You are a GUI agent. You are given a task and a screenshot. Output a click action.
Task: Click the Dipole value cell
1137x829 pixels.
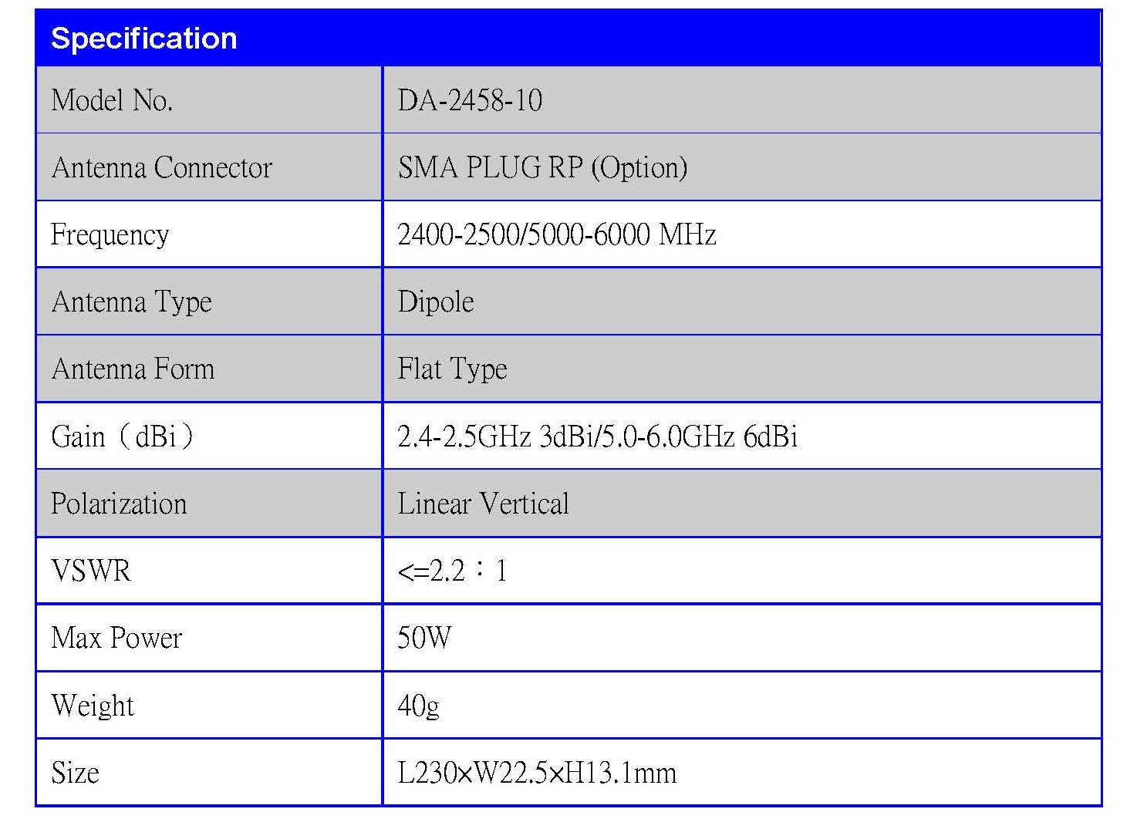436,302
